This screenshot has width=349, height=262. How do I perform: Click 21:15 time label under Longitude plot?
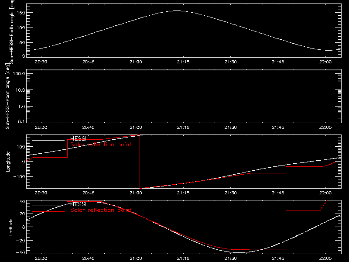click(183, 193)
